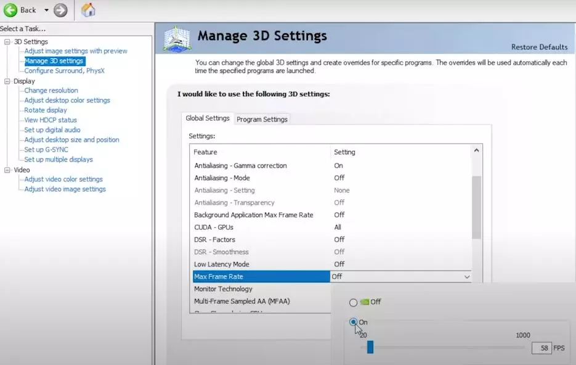The width and height of the screenshot is (576, 365).
Task: Open Adjust video color settings
Action: [x=63, y=179]
